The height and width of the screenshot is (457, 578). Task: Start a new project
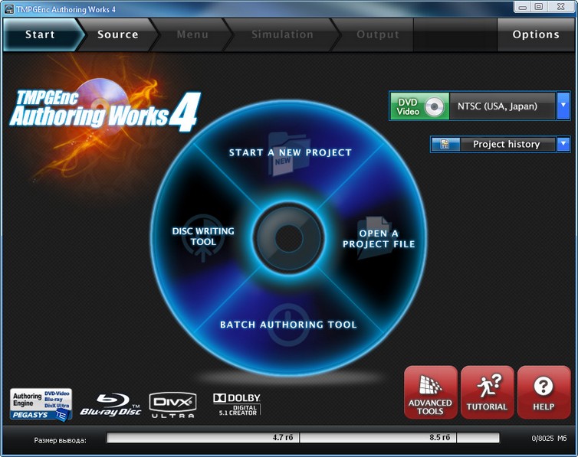[290, 152]
